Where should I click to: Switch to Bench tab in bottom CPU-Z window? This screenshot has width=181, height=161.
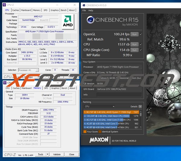pos(64,88)
